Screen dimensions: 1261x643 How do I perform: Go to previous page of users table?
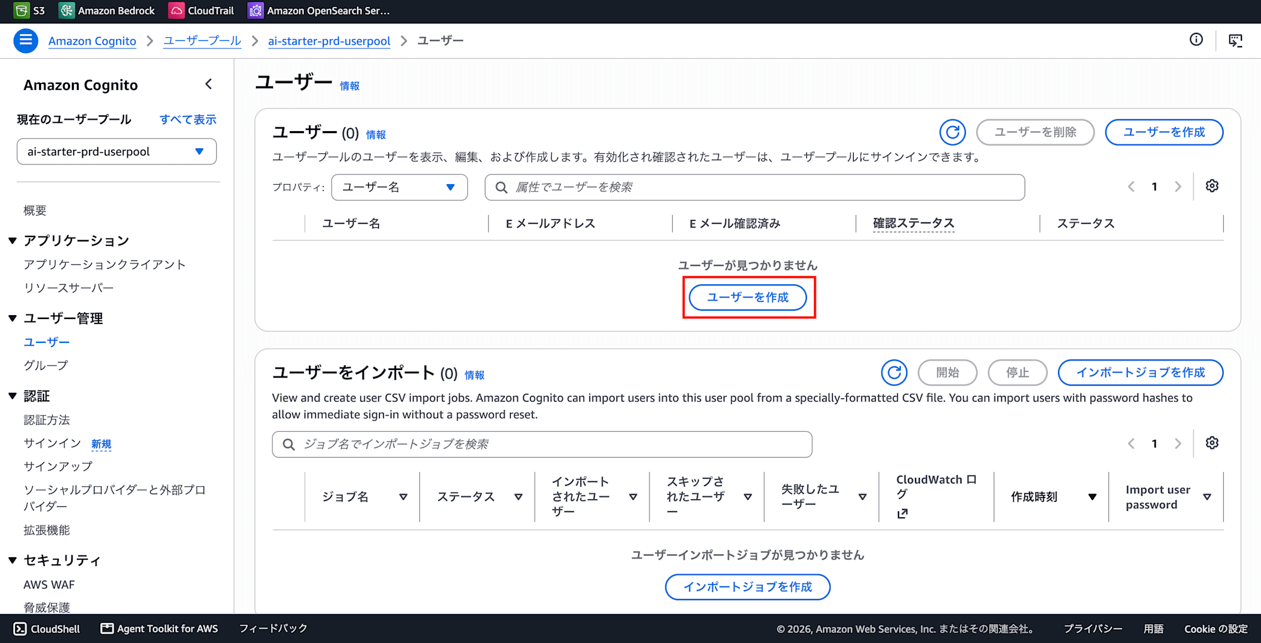point(1131,187)
